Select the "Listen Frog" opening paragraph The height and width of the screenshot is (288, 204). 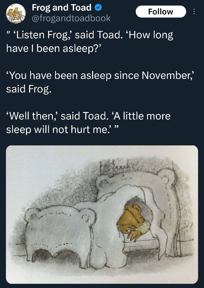pos(90,41)
